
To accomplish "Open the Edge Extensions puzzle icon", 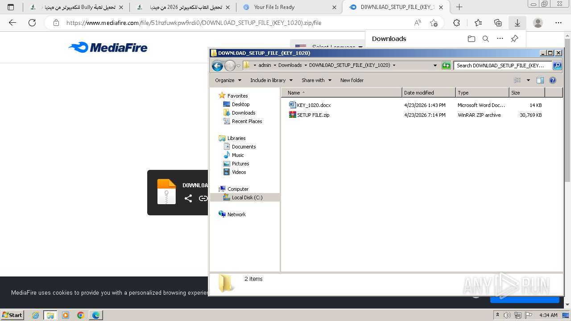I will point(456,23).
